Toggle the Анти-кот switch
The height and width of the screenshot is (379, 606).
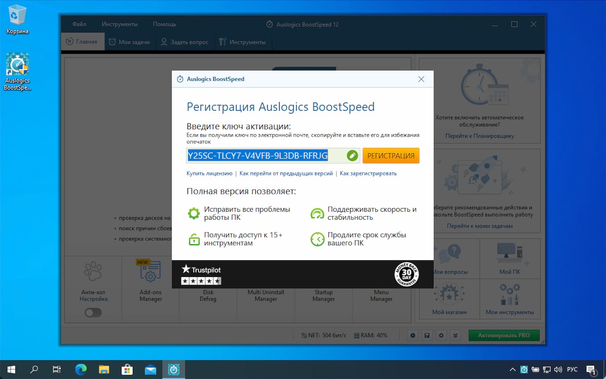pyautogui.click(x=93, y=313)
